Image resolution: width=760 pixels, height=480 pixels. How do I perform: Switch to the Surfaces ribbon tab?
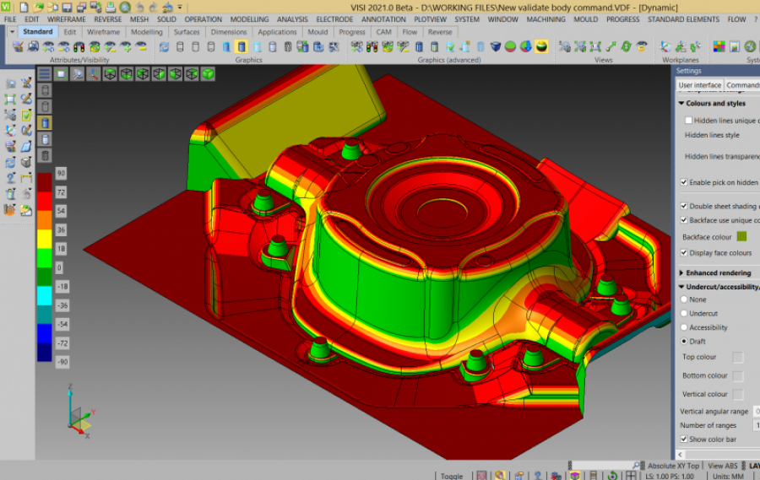pos(187,32)
